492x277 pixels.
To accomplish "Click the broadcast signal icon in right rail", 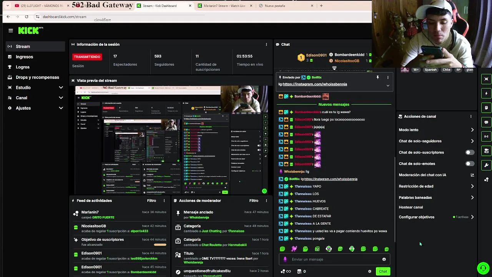I will (x=486, y=136).
